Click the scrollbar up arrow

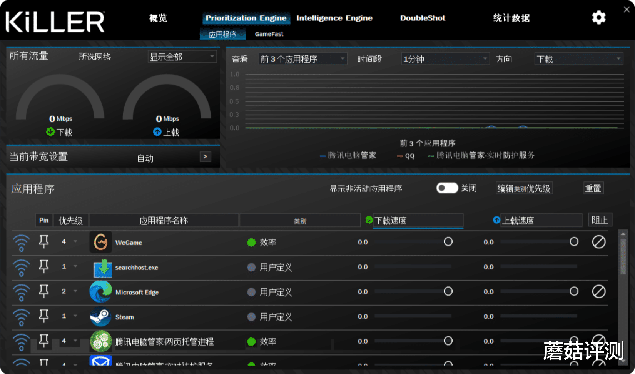coord(623,234)
